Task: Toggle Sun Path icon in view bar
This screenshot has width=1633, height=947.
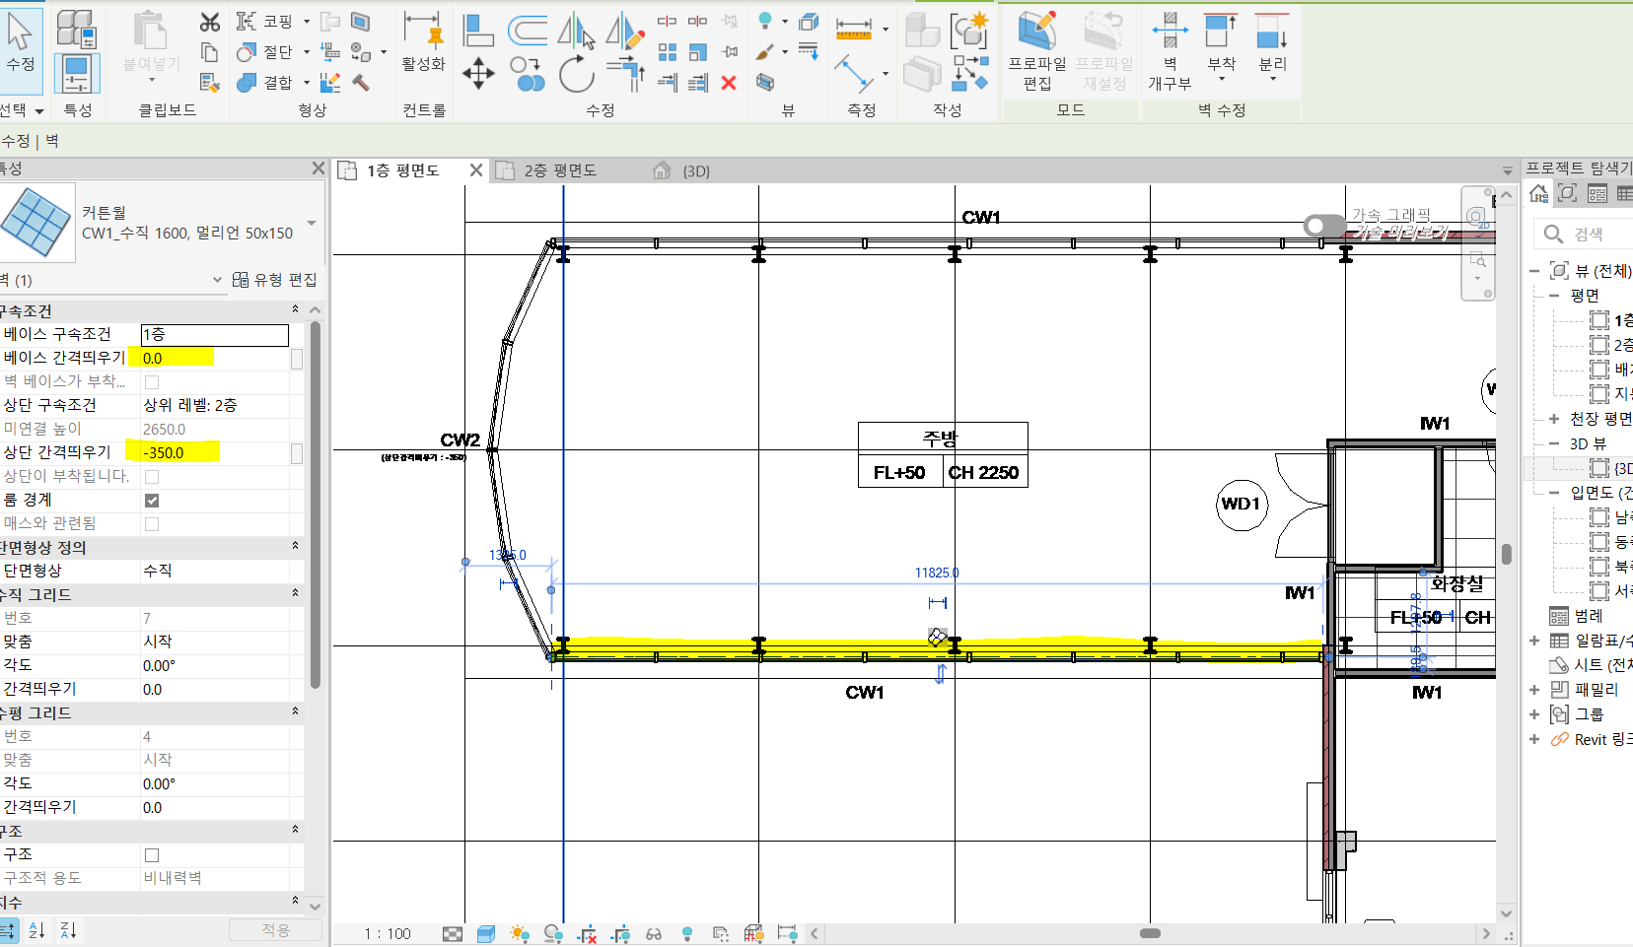Action: coord(520,933)
